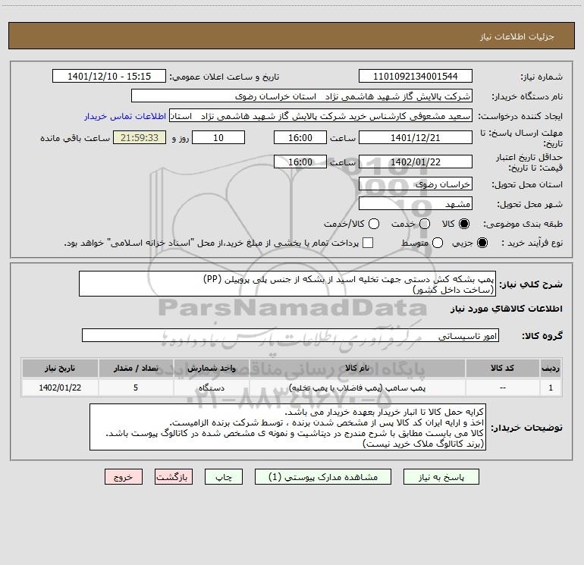Click item name پمپ سامپ cell

pyautogui.click(x=357, y=388)
